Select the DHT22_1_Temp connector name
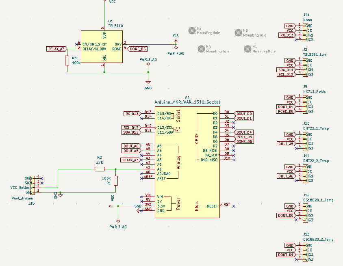 point(316,128)
